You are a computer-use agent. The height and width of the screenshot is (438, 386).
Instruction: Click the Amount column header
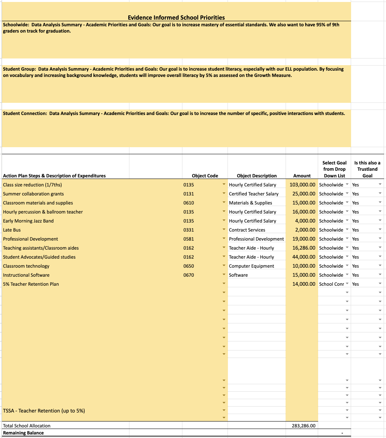pyautogui.click(x=302, y=176)
